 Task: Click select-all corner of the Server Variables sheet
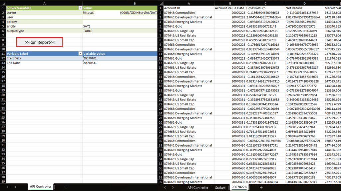click(3, 3)
